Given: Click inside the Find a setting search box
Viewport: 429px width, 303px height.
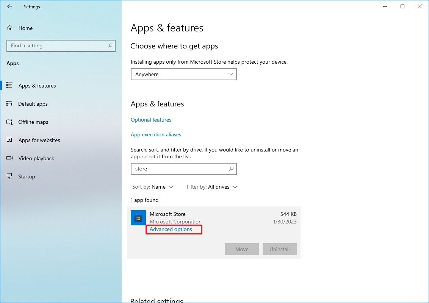Looking at the screenshot, I should pyautogui.click(x=61, y=45).
